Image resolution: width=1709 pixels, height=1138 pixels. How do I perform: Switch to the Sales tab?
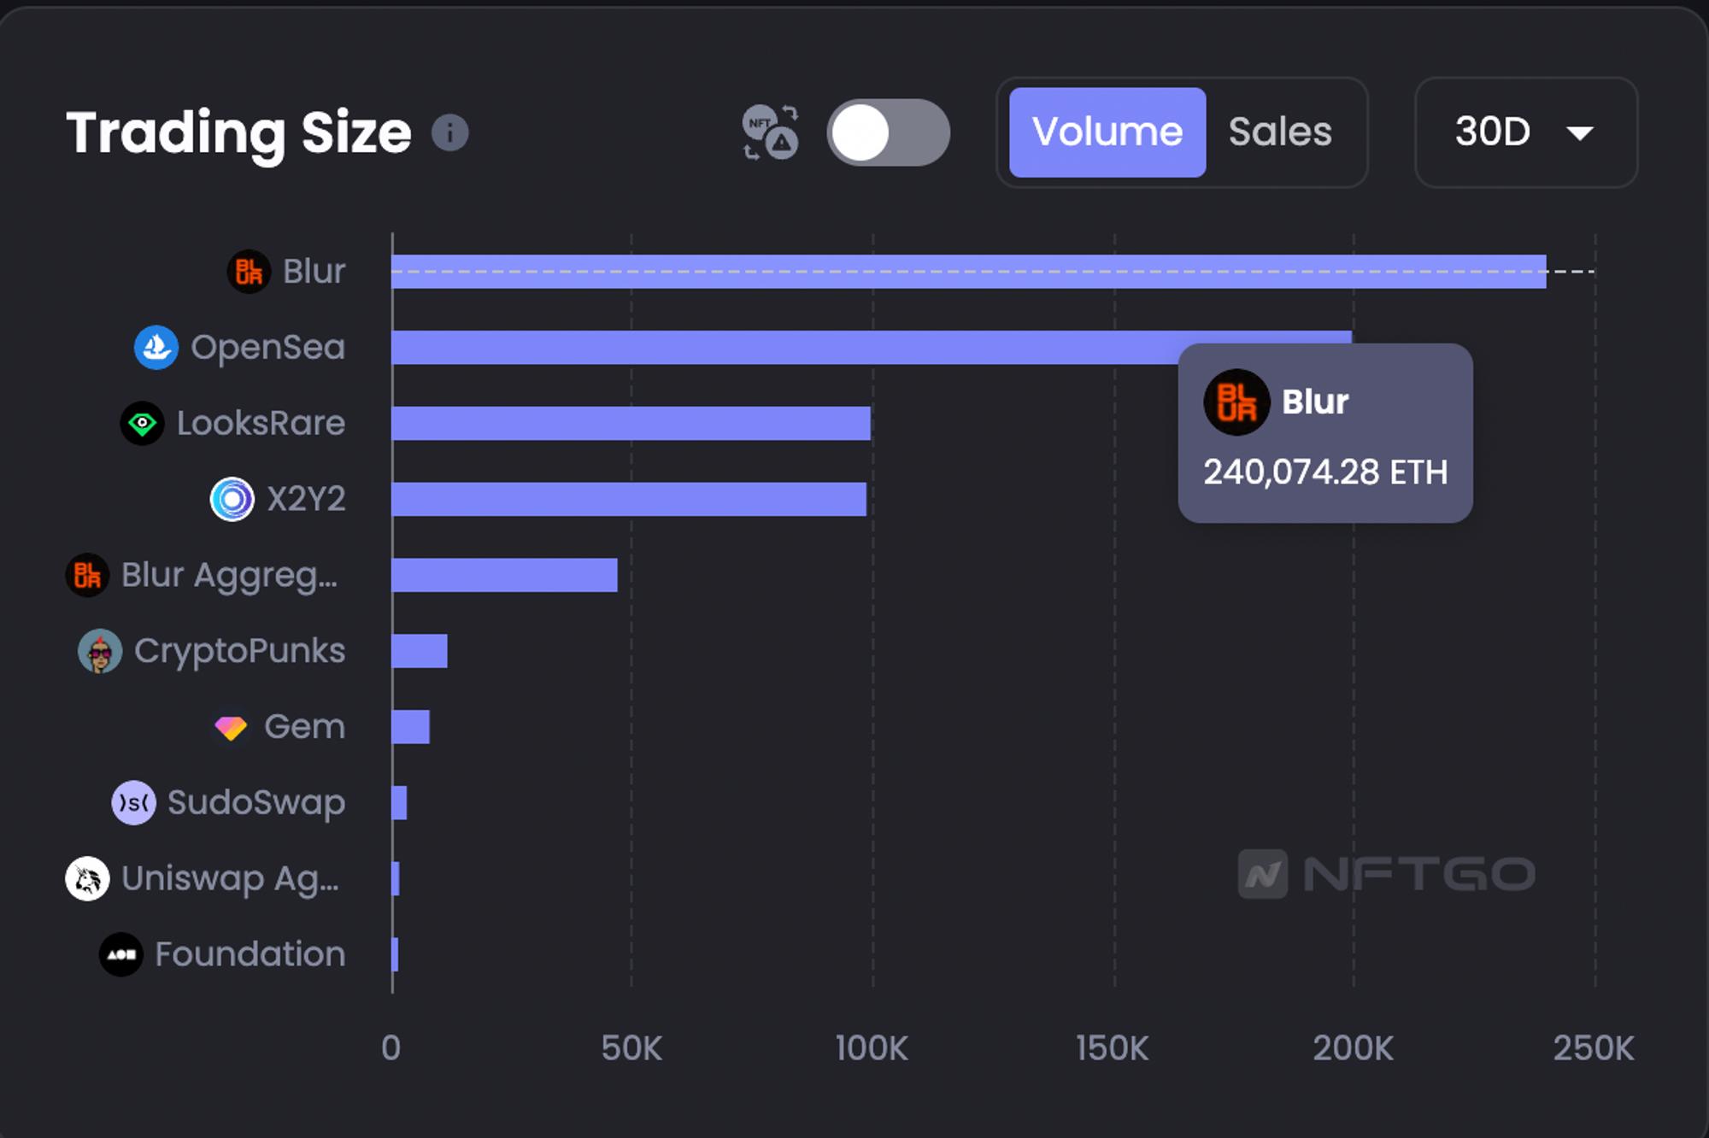[x=1280, y=132]
